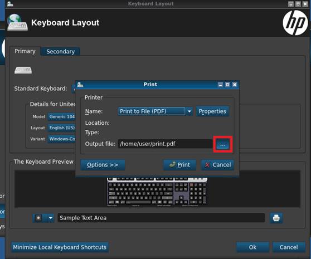The height and width of the screenshot is (259, 311).
Task: Click the input-method icon left of Sample Text Area
Action: pos(38,218)
